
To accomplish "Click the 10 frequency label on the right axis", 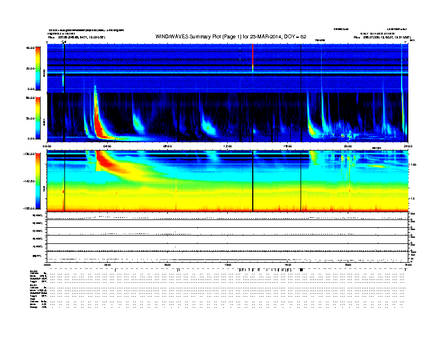I will click(x=413, y=198).
